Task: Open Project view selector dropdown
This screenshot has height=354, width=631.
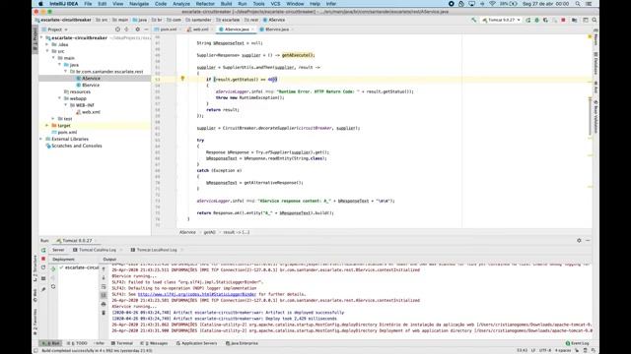Action: [x=55, y=29]
